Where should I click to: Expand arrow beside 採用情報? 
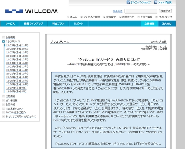point(4,97)
